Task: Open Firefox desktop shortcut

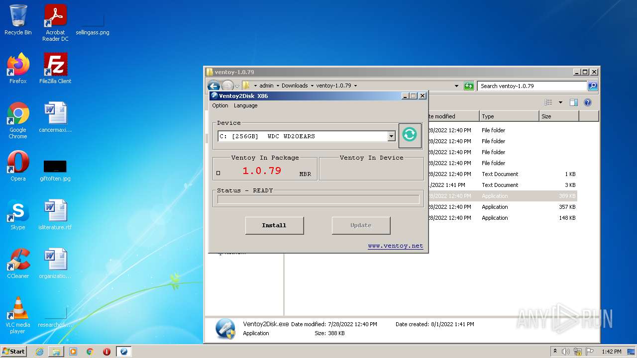Action: point(18,69)
